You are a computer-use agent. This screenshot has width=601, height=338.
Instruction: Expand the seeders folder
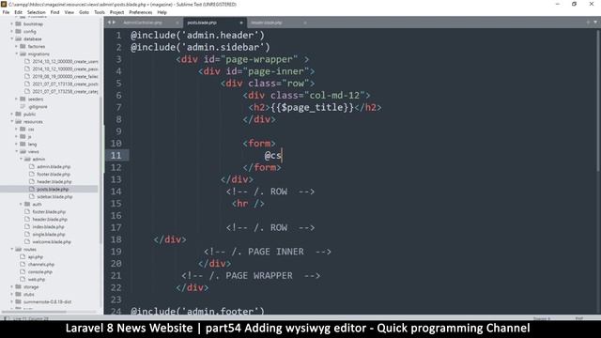tap(17, 99)
